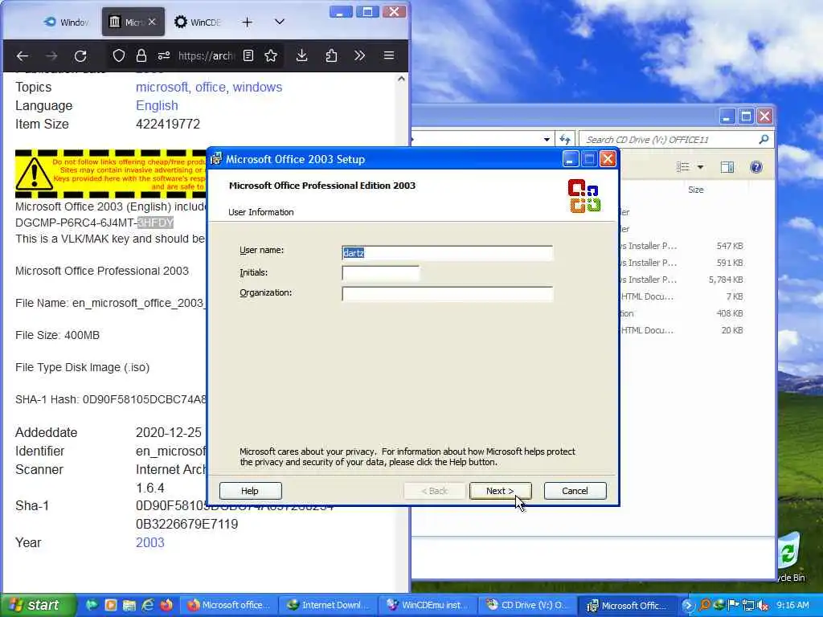823x617 pixels.
Task: Select the 20 KB HTML Document row
Action: click(x=682, y=330)
